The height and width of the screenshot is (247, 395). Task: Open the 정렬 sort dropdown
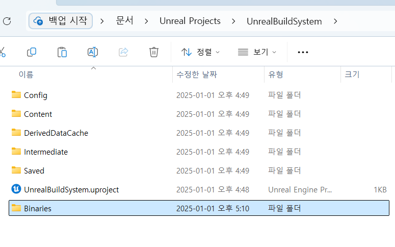(200, 52)
